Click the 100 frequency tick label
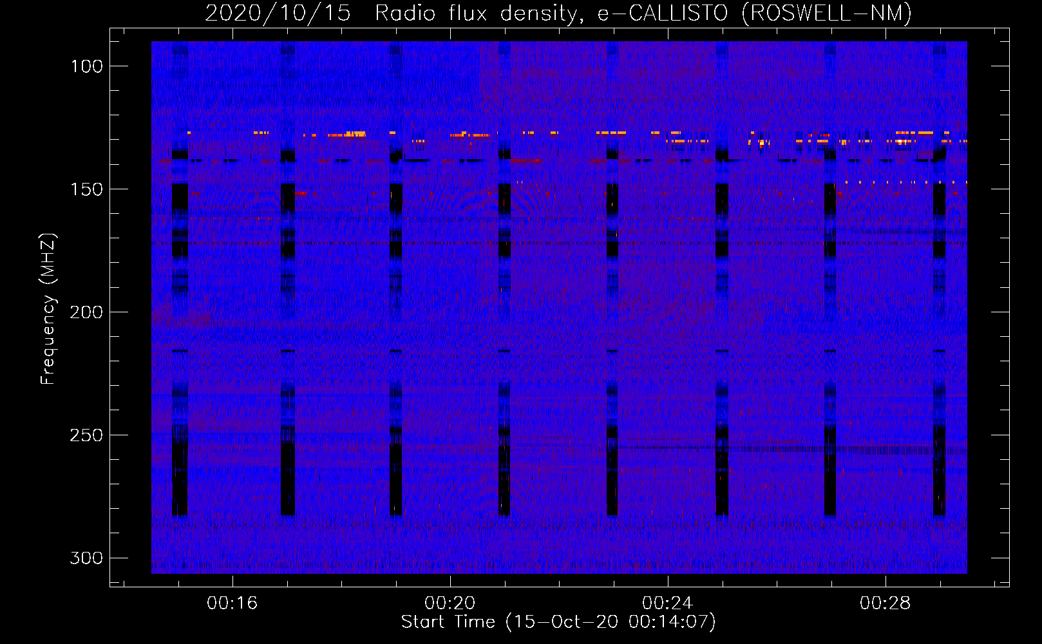Viewport: 1042px width, 644px height. [x=86, y=66]
